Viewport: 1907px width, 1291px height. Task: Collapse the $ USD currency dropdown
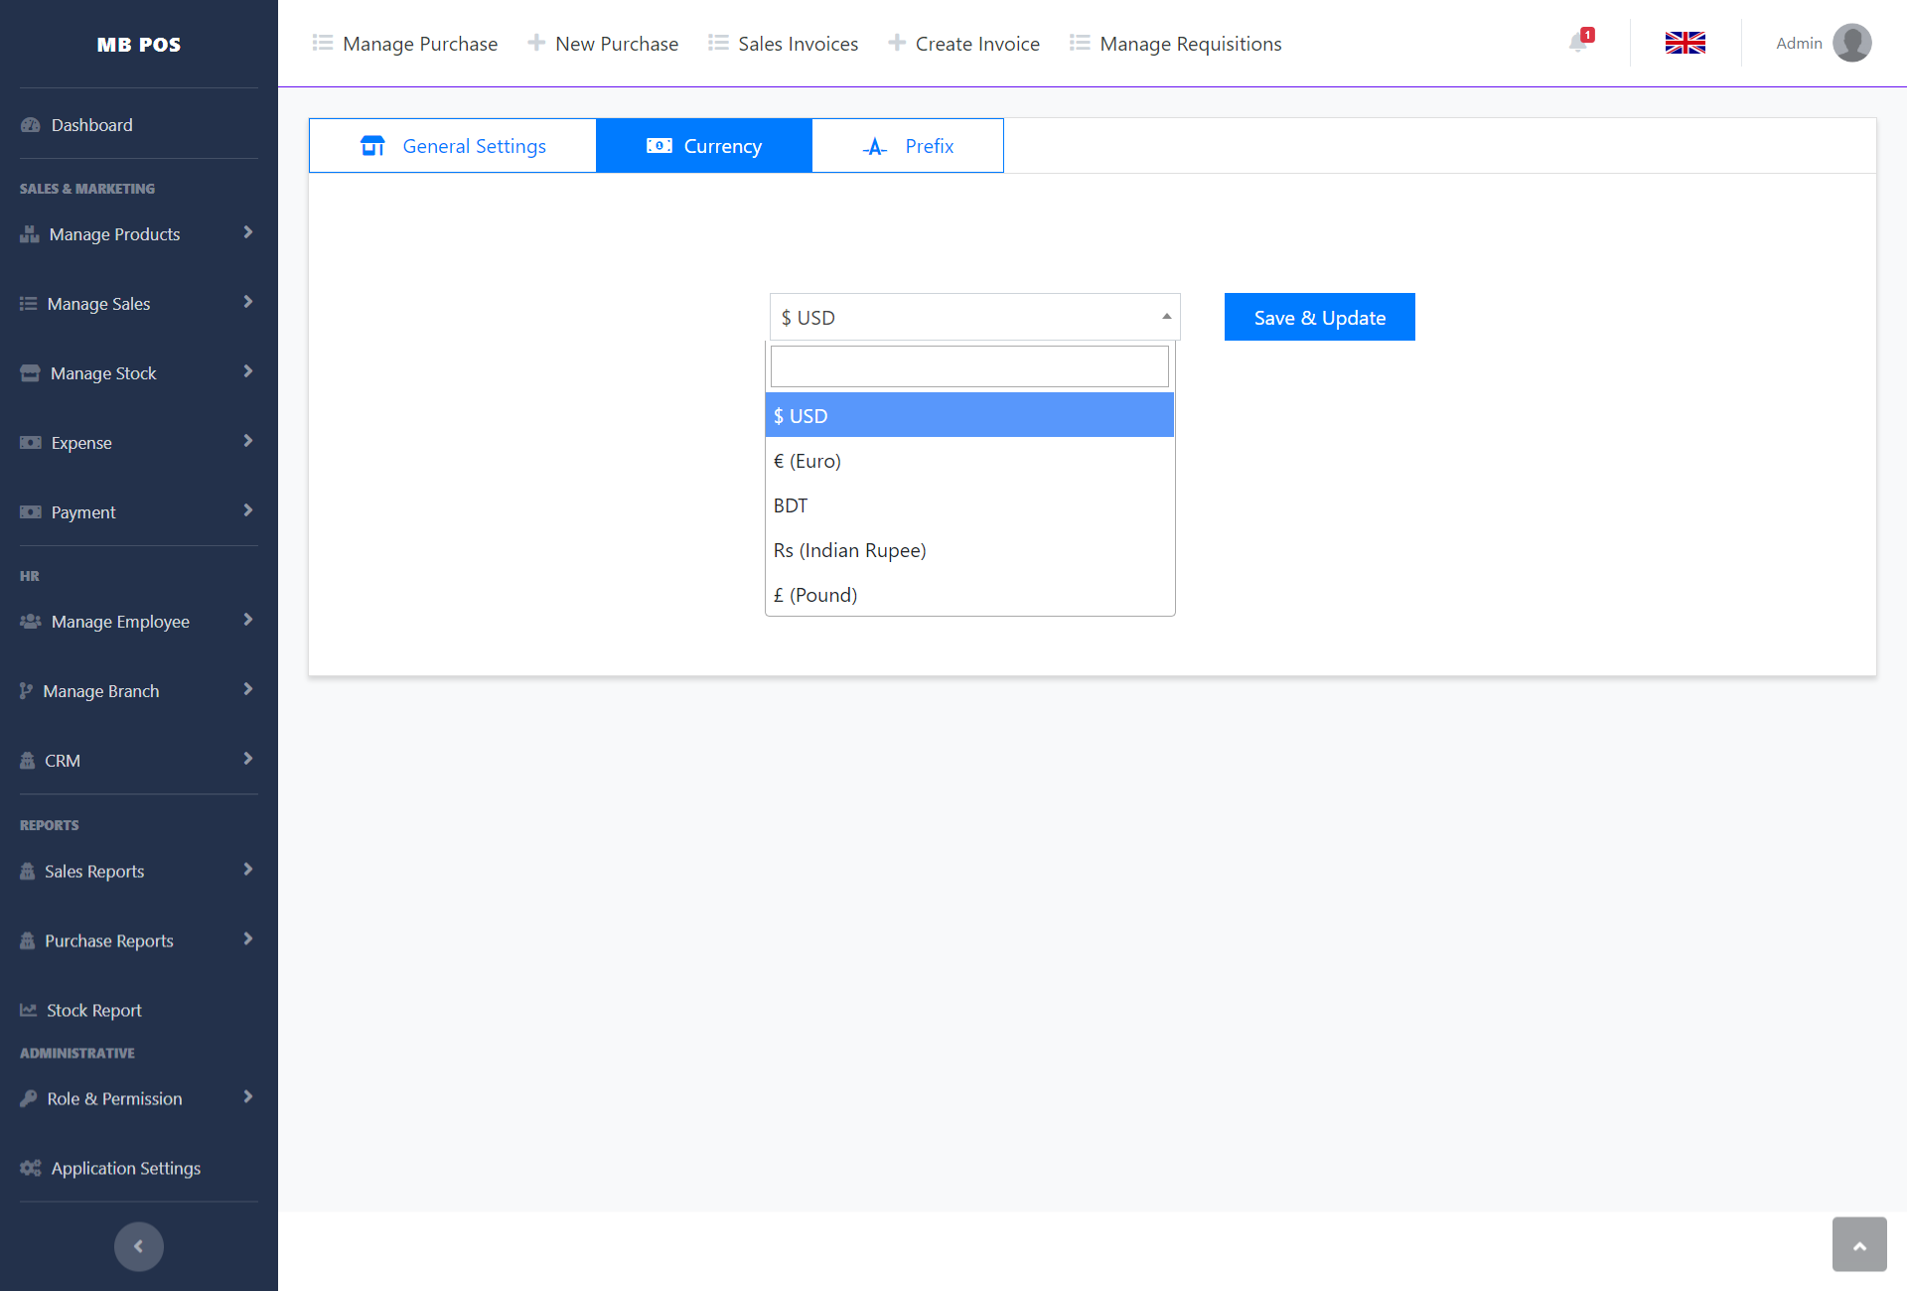click(1166, 317)
